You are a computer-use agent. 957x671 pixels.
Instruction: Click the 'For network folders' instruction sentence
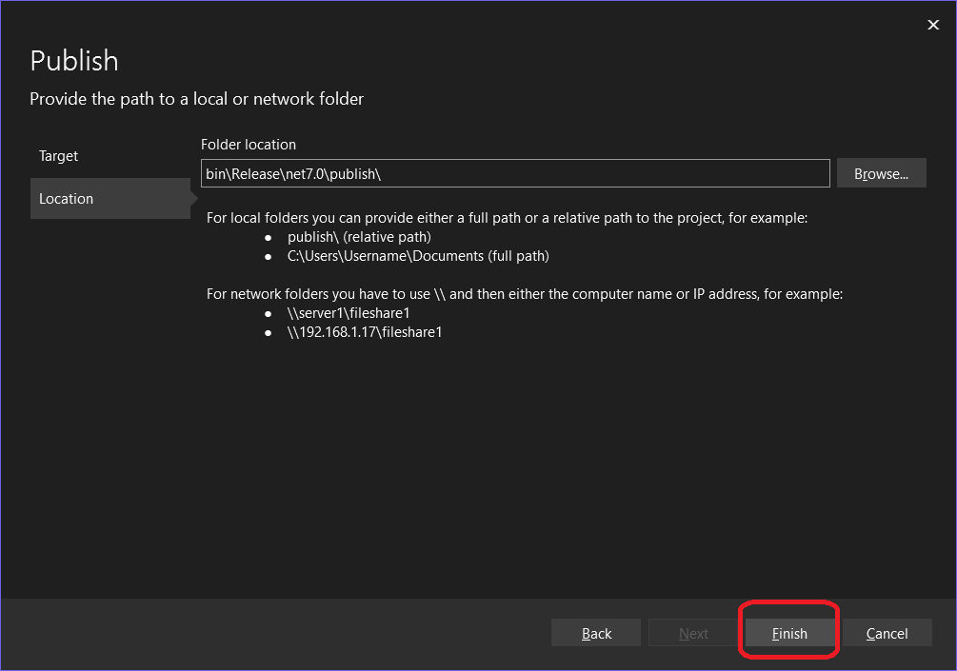pyautogui.click(x=524, y=294)
